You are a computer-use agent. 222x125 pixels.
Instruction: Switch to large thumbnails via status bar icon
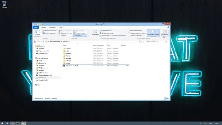[x=168, y=98]
